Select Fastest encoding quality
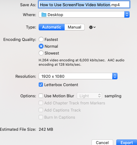 (x=41, y=39)
